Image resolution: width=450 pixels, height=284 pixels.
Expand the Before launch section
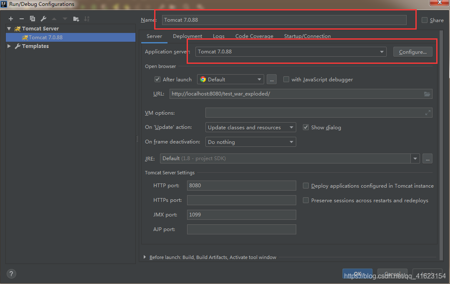[145, 257]
